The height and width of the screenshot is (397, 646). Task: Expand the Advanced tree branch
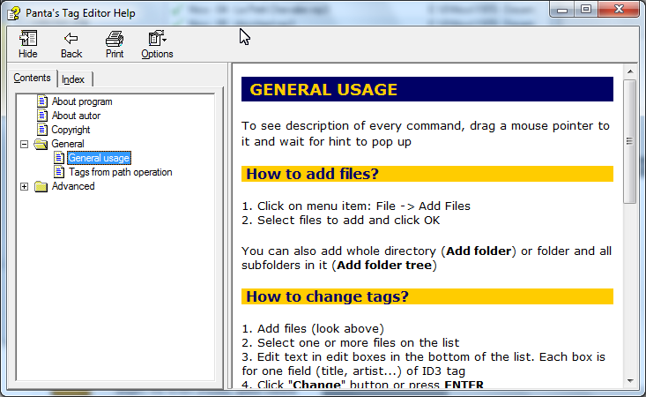pos(25,187)
